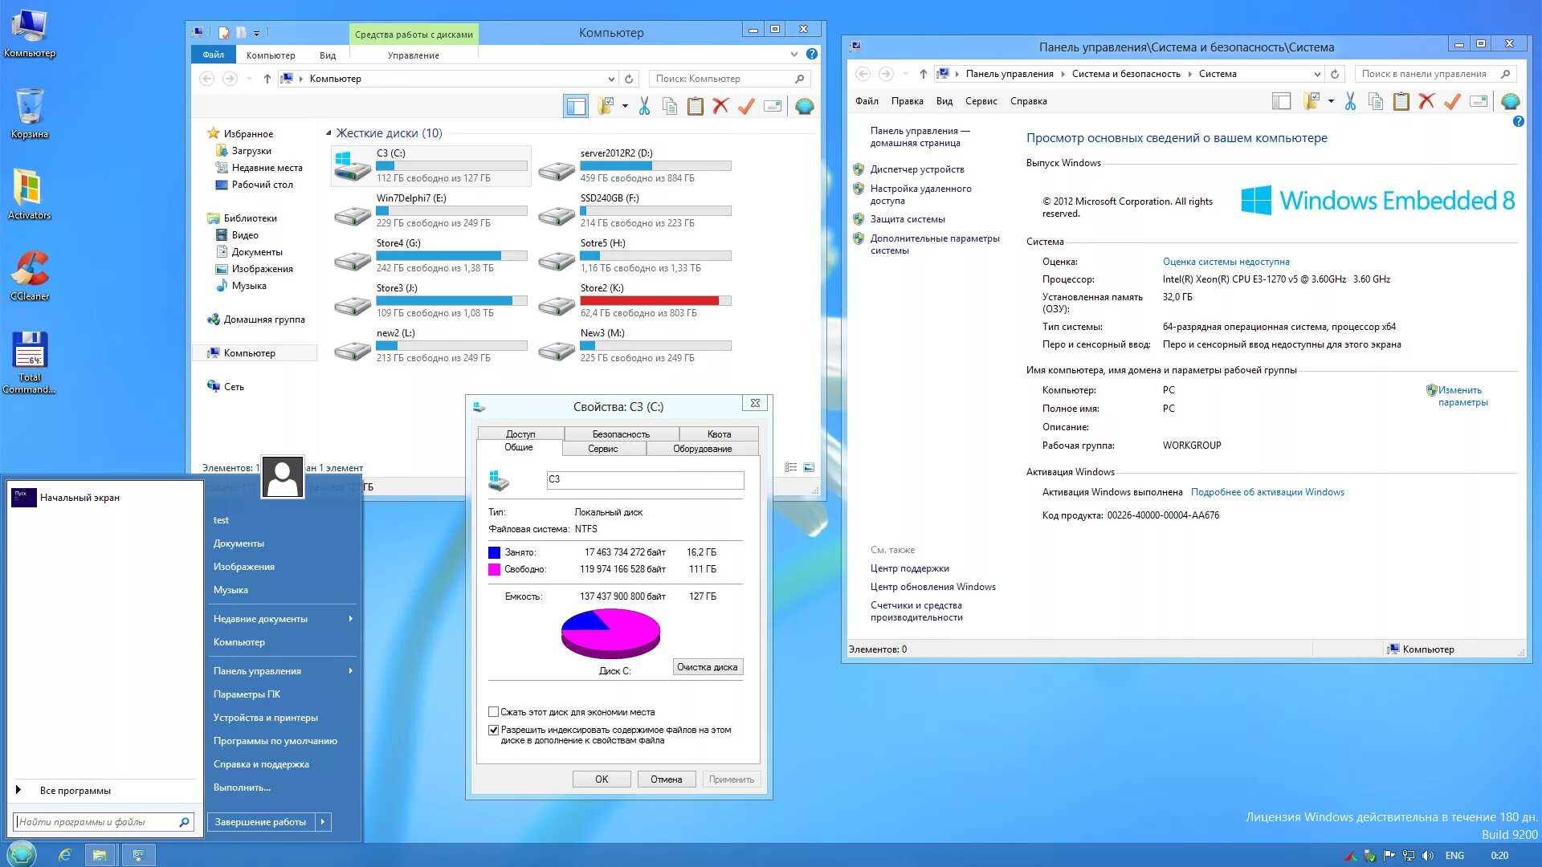Open the 'Сервис' menu in Control Panel
Screen dimensions: 1542x867
981,101
